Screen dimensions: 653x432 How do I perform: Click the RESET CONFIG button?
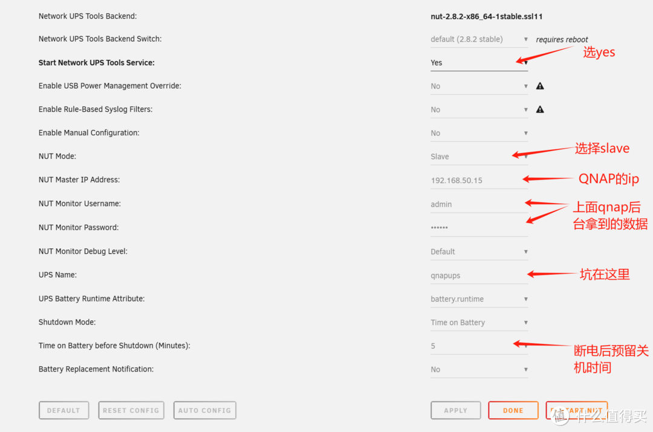coord(131,410)
